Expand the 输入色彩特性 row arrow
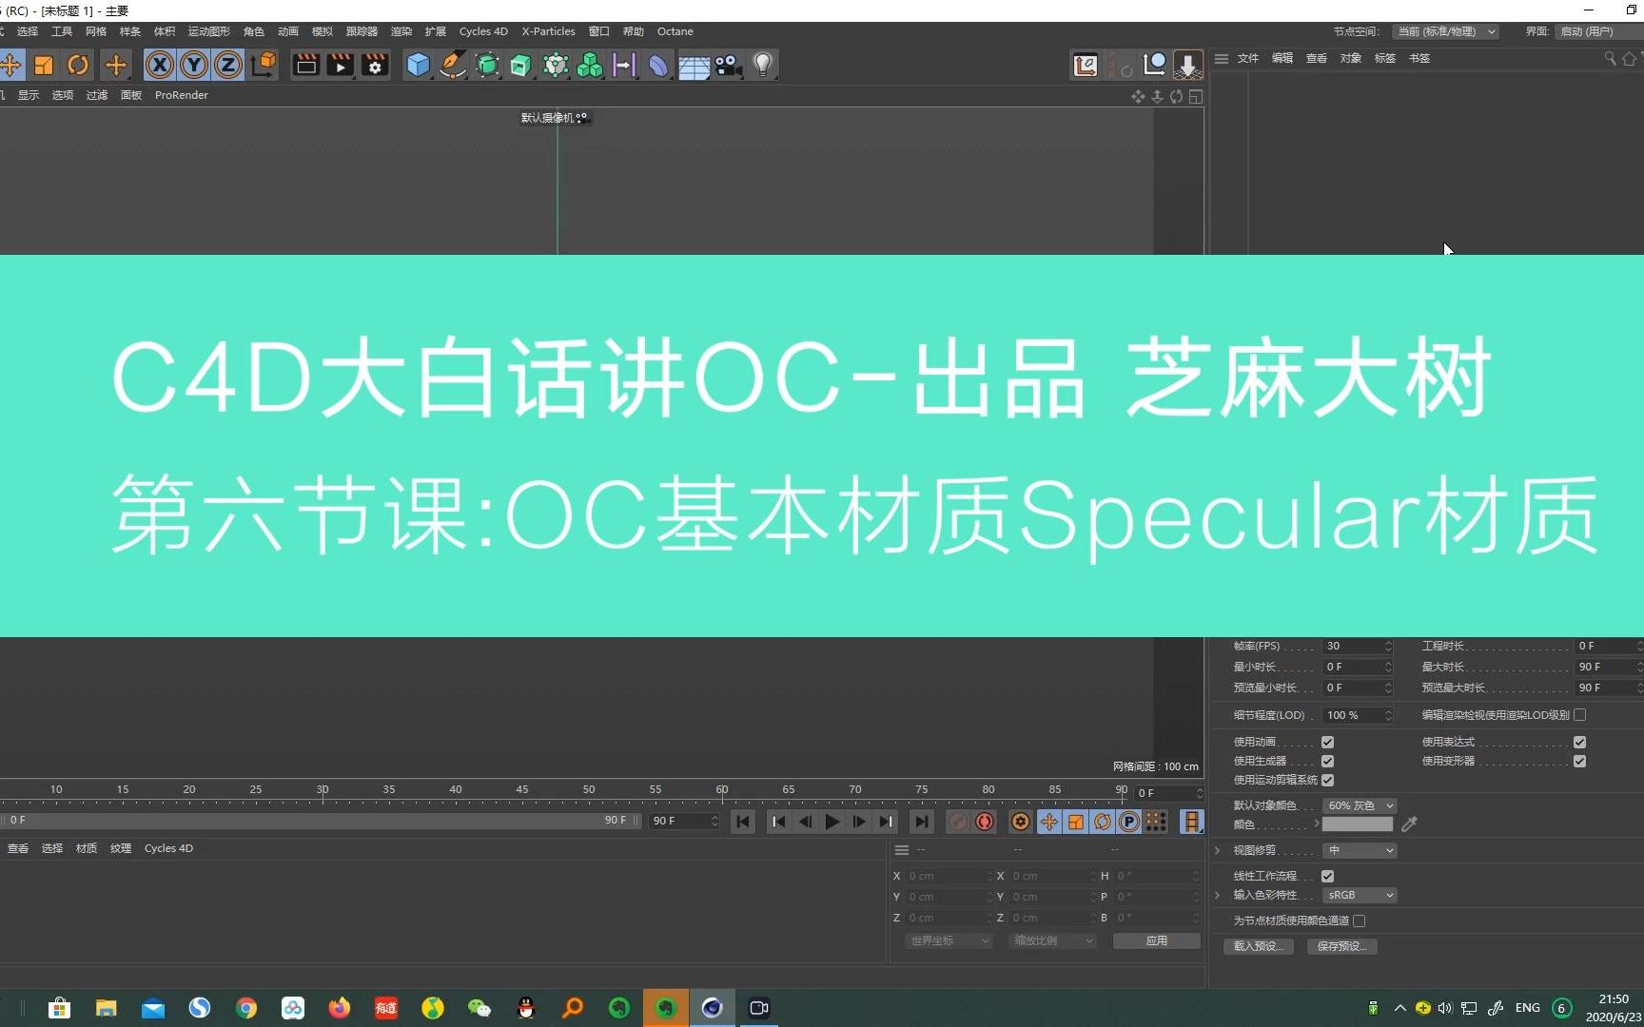Screen dimensions: 1644x1027 pyautogui.click(x=1217, y=895)
